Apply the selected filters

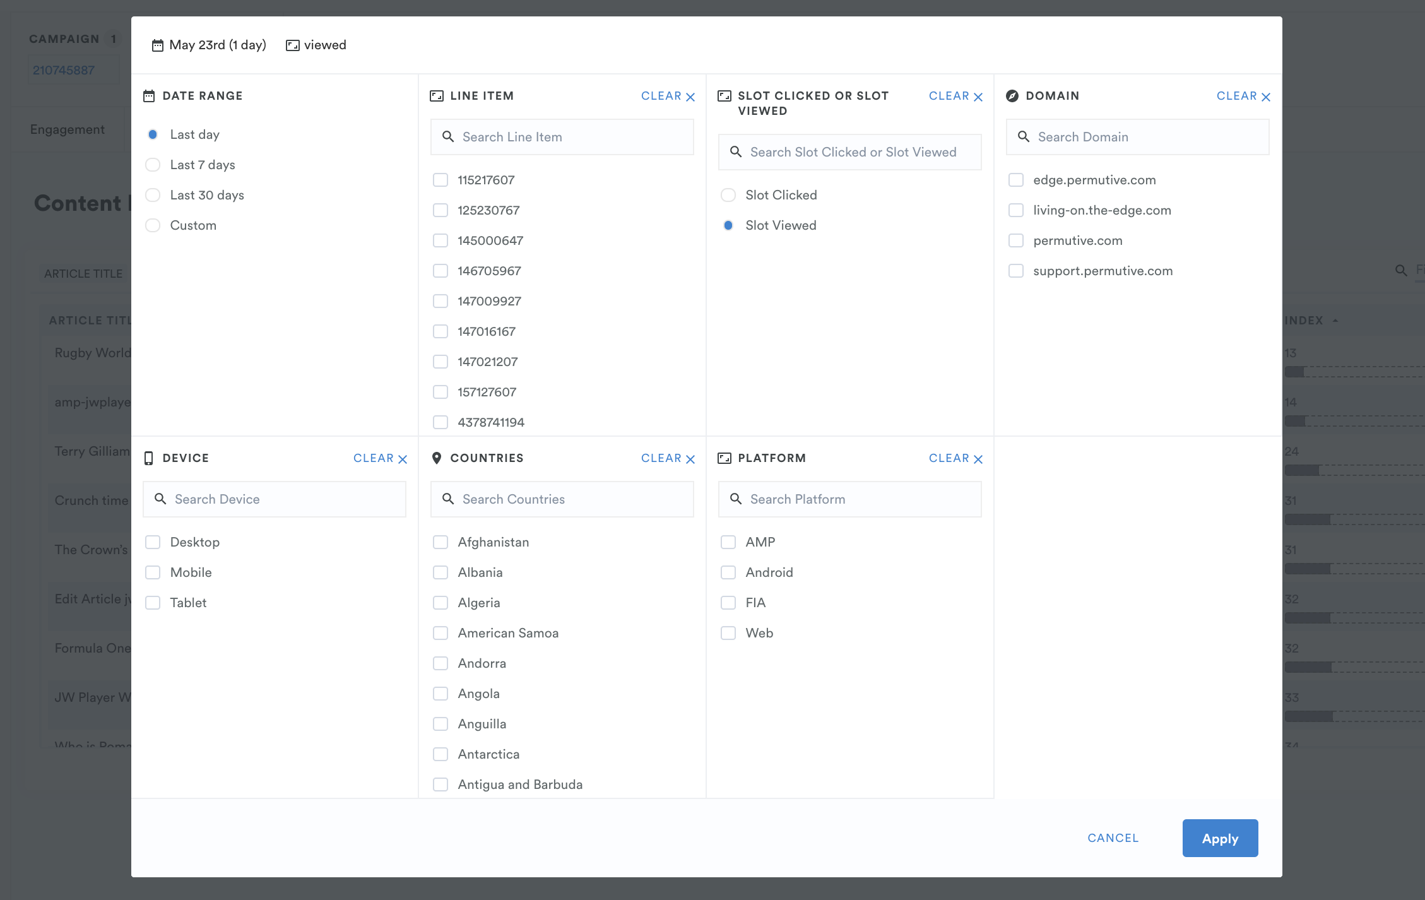[1220, 838]
